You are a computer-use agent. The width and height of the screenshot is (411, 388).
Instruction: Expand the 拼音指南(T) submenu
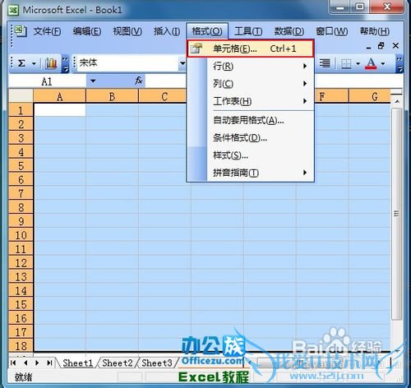[250, 173]
